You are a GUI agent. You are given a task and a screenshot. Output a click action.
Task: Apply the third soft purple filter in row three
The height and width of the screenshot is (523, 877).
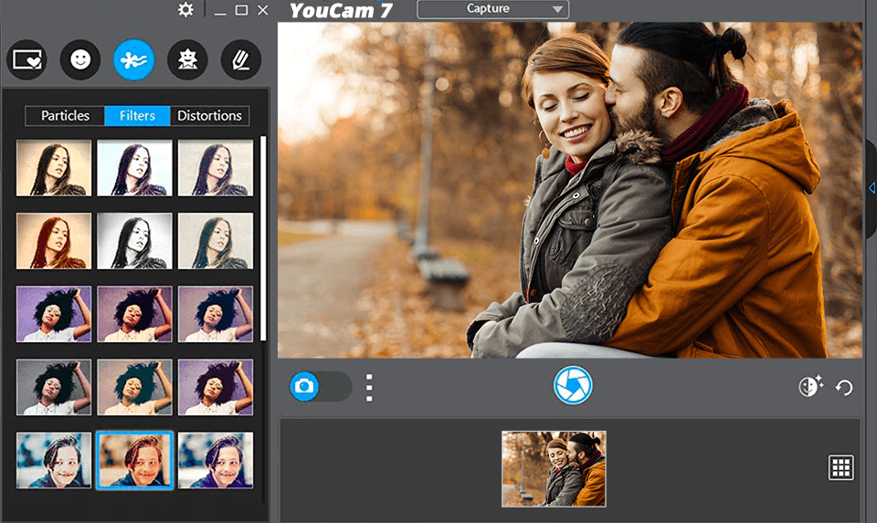pyautogui.click(x=216, y=314)
